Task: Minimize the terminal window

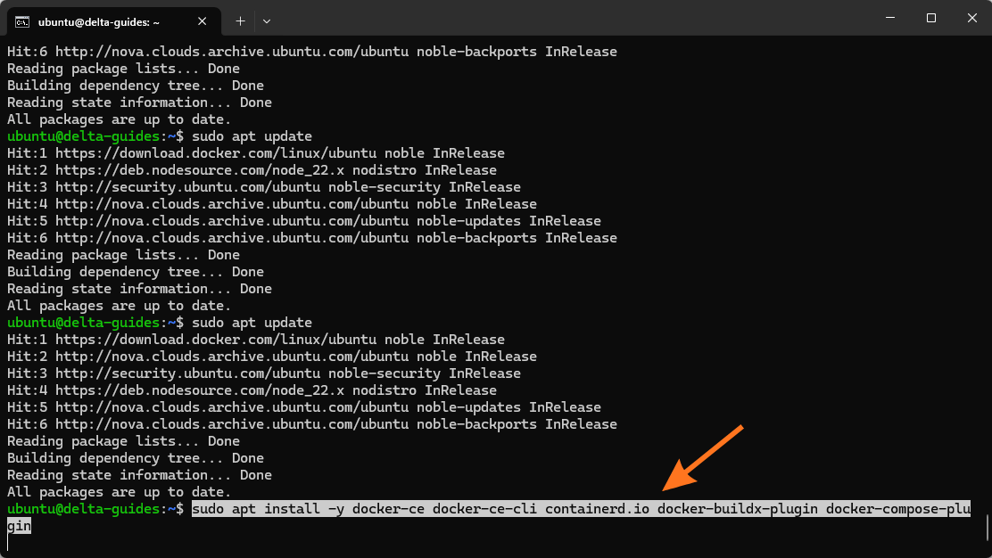Action: click(x=890, y=18)
